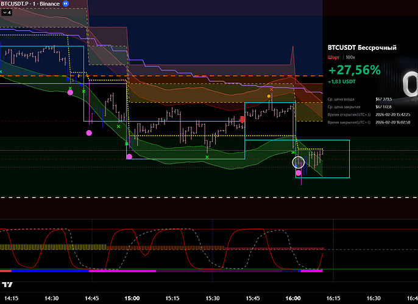Screen dimensions: 418x304
Task: Click the BTCUSDT Бессрочный position title
Action: click(x=362, y=47)
